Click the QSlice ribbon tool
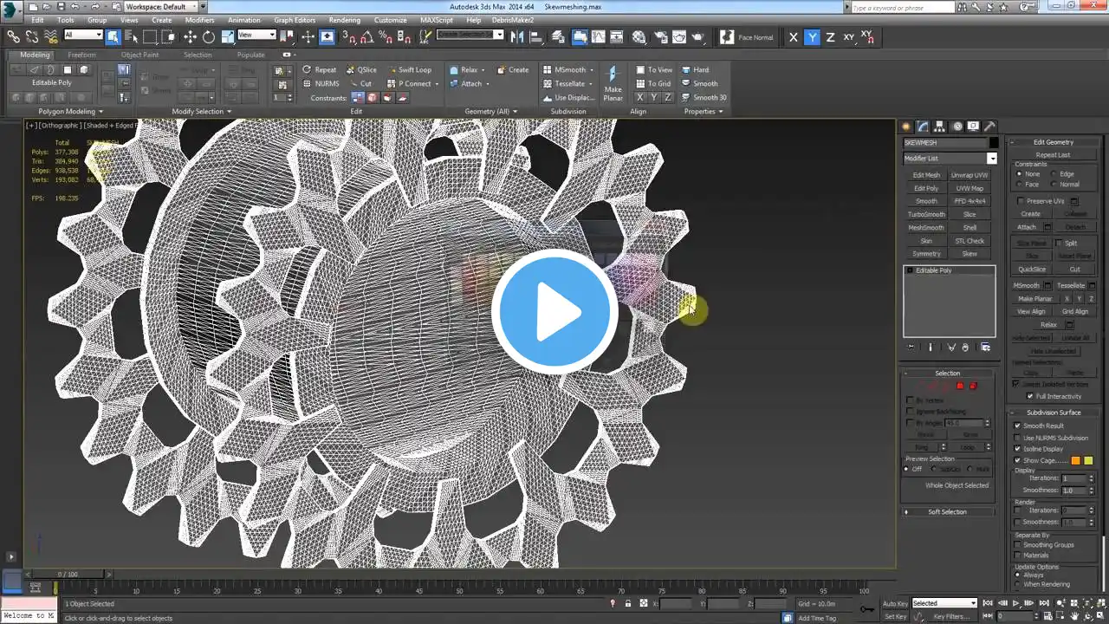1109x624 pixels. coord(361,70)
